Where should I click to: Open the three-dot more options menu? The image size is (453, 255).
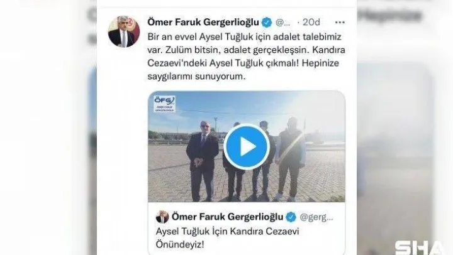tap(340, 22)
